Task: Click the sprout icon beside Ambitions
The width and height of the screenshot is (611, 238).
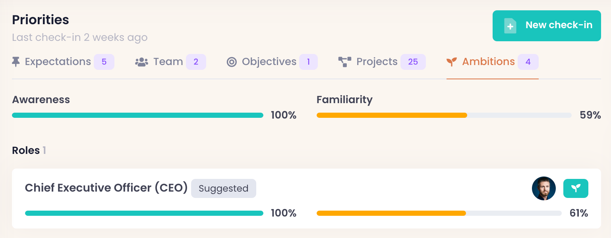Action: pyautogui.click(x=452, y=62)
